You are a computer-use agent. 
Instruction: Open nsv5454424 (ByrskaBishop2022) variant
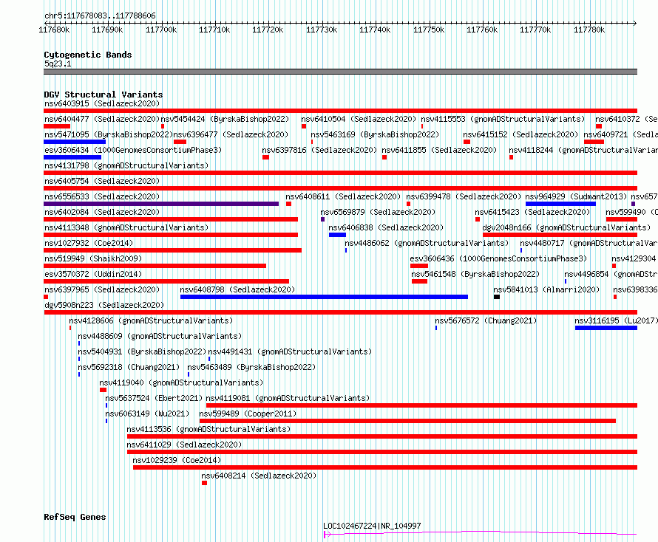pos(225,119)
